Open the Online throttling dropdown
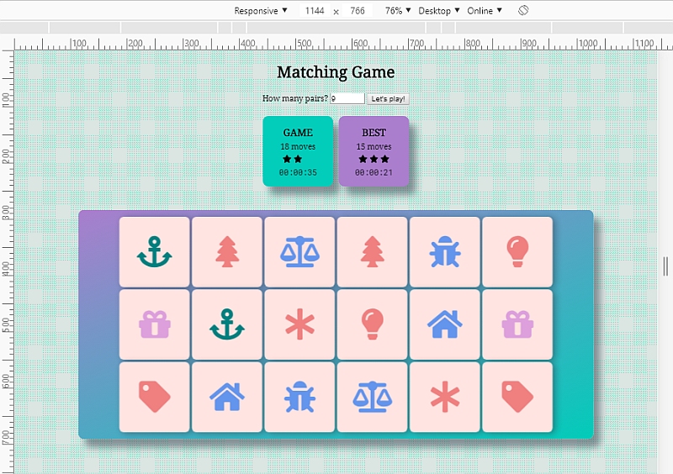Viewport: 673px width, 474px height. click(x=485, y=10)
